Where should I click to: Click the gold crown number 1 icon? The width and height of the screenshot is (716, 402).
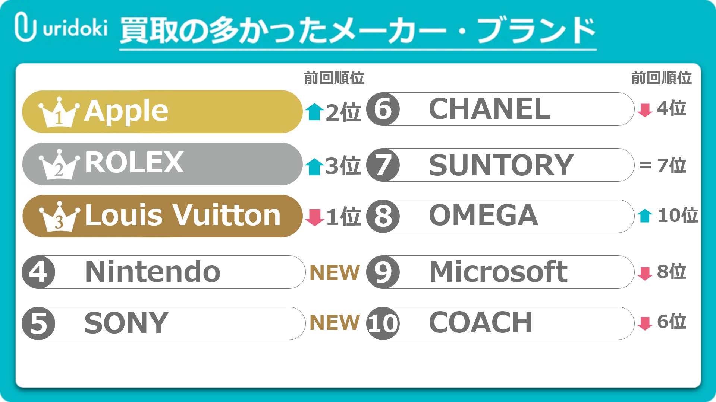(x=59, y=112)
